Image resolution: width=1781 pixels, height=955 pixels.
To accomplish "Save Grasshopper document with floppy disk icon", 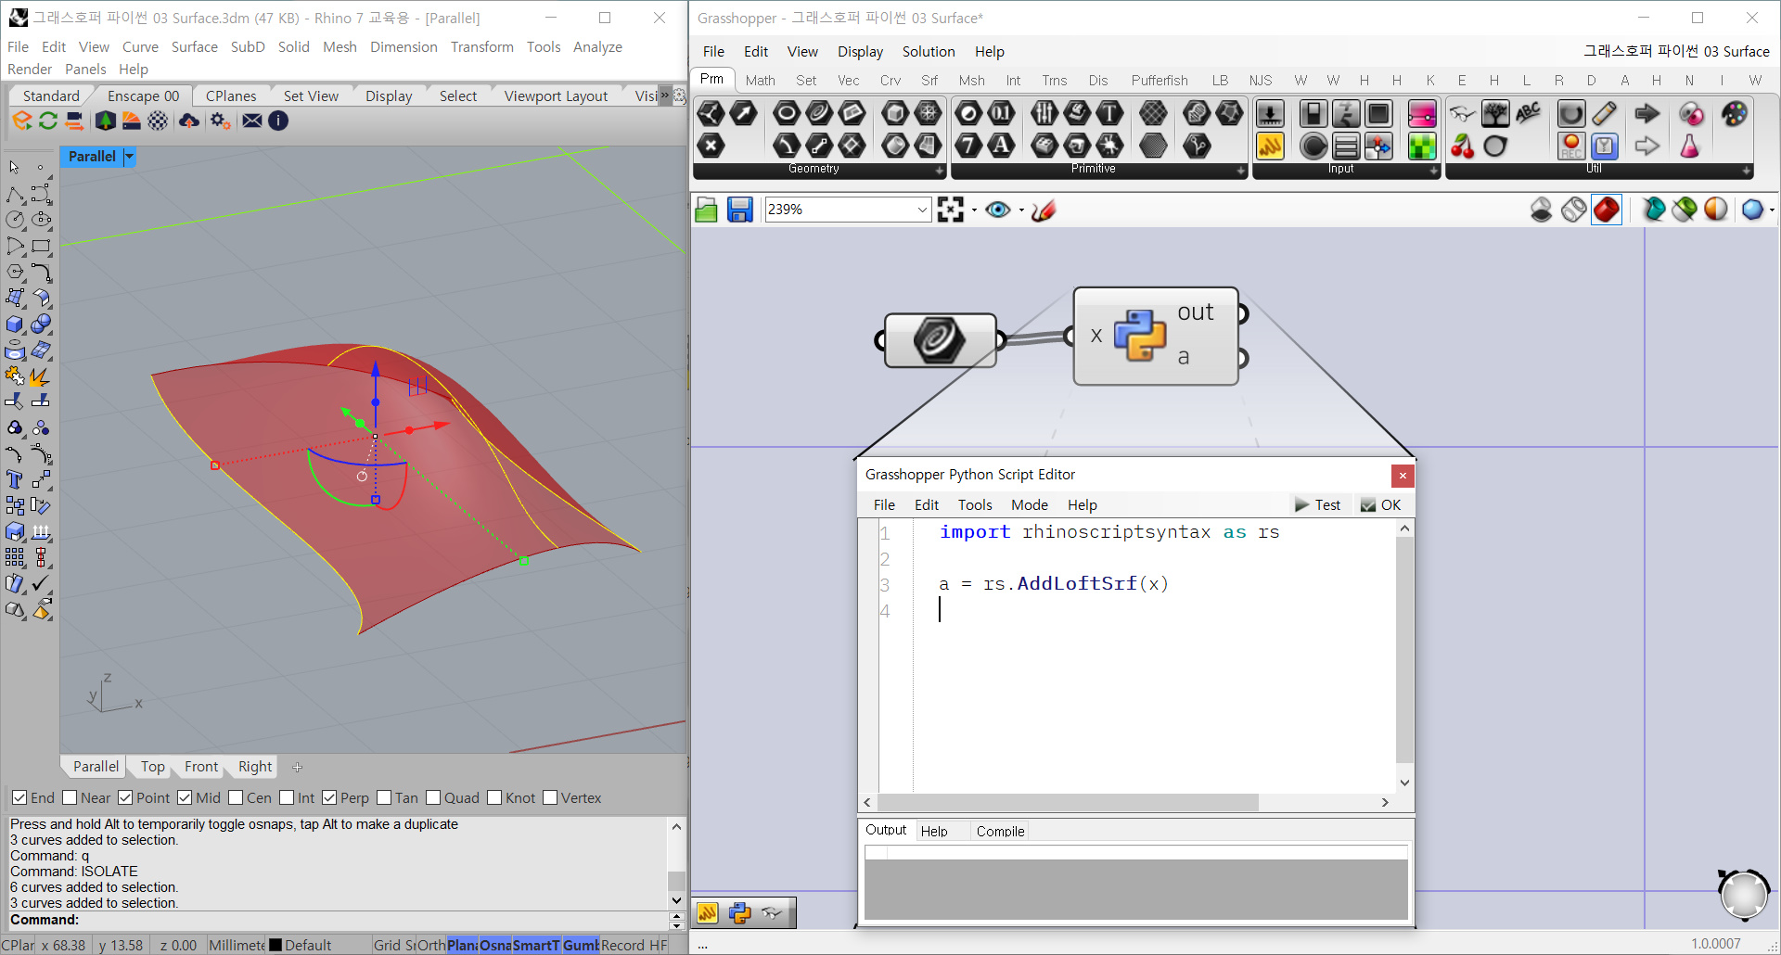I will 739,210.
